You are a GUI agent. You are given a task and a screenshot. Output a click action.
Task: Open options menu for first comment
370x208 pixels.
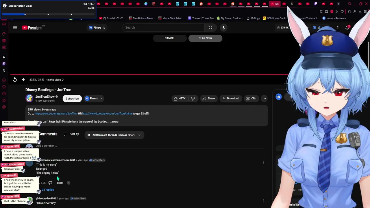coord(264,163)
